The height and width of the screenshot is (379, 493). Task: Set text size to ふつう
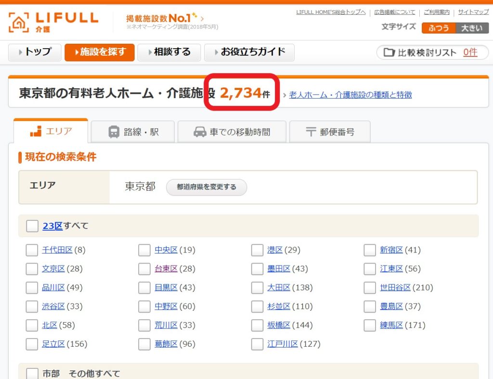(x=439, y=28)
